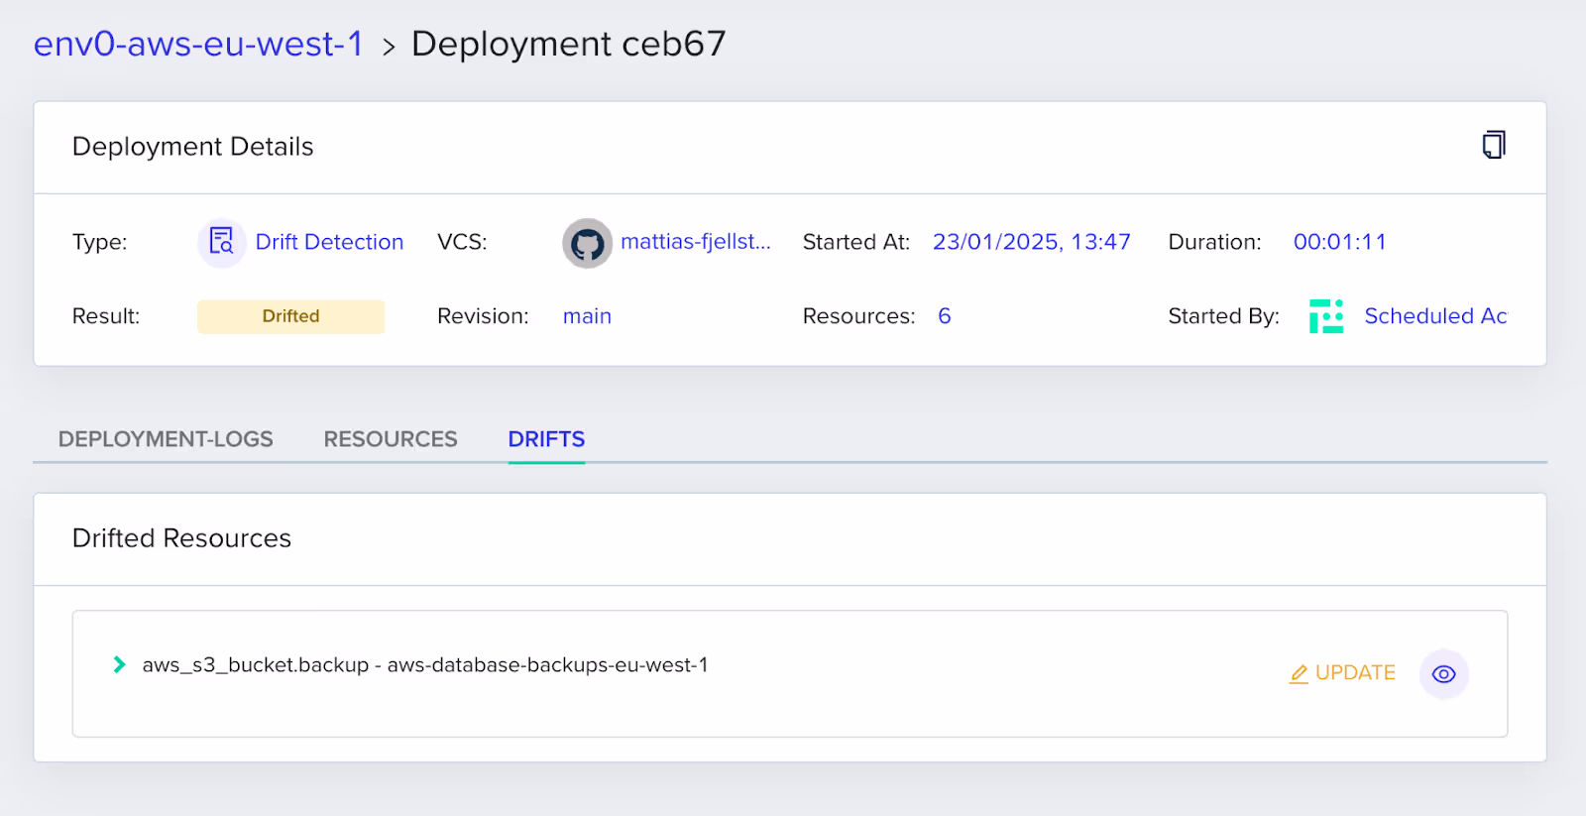The height and width of the screenshot is (816, 1586).
Task: Expand the aws_s3_bucket.backup drift row
Action: pos(119,664)
